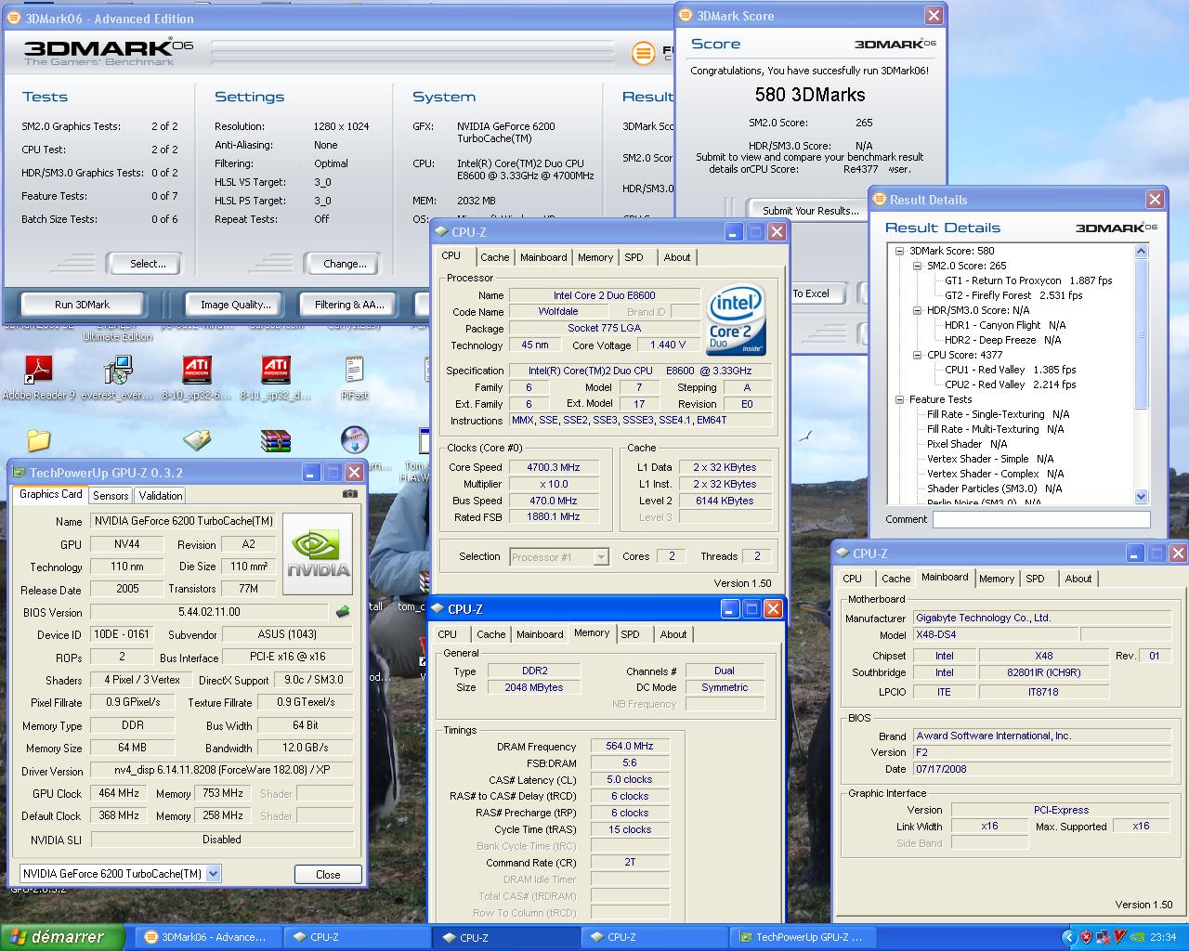Open Filtering & AA... options
This screenshot has width=1189, height=951.
tap(349, 305)
